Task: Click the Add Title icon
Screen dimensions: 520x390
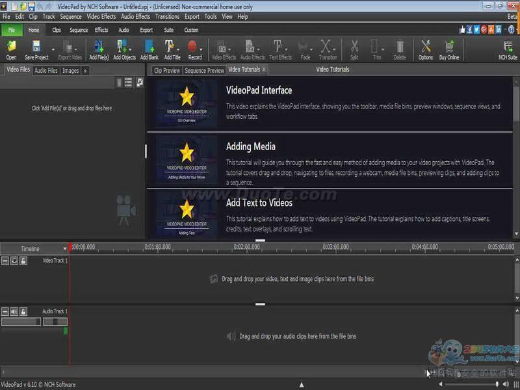Action: pos(170,50)
